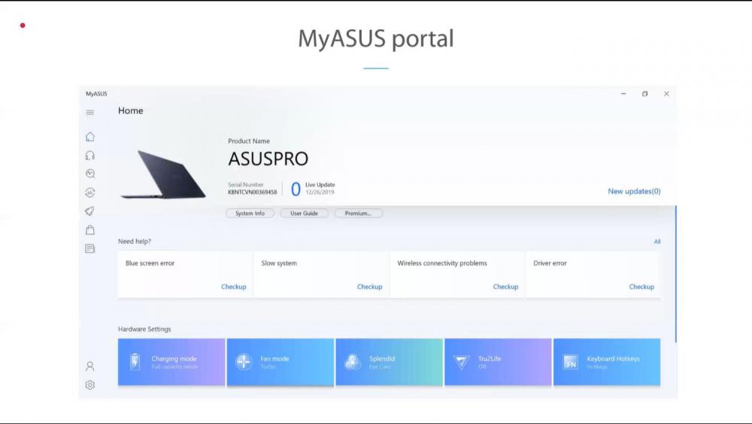Open the hardware gauge sidebar icon

89,192
